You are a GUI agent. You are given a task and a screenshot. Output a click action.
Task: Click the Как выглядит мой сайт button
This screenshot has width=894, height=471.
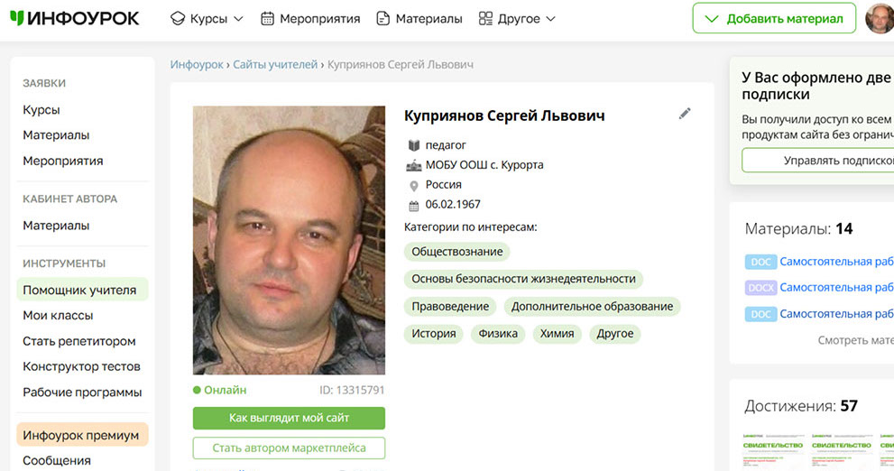click(289, 418)
